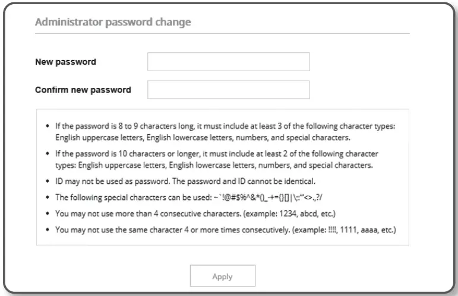Focus the Confirm new password field
This screenshot has width=458, height=296.
(x=228, y=90)
